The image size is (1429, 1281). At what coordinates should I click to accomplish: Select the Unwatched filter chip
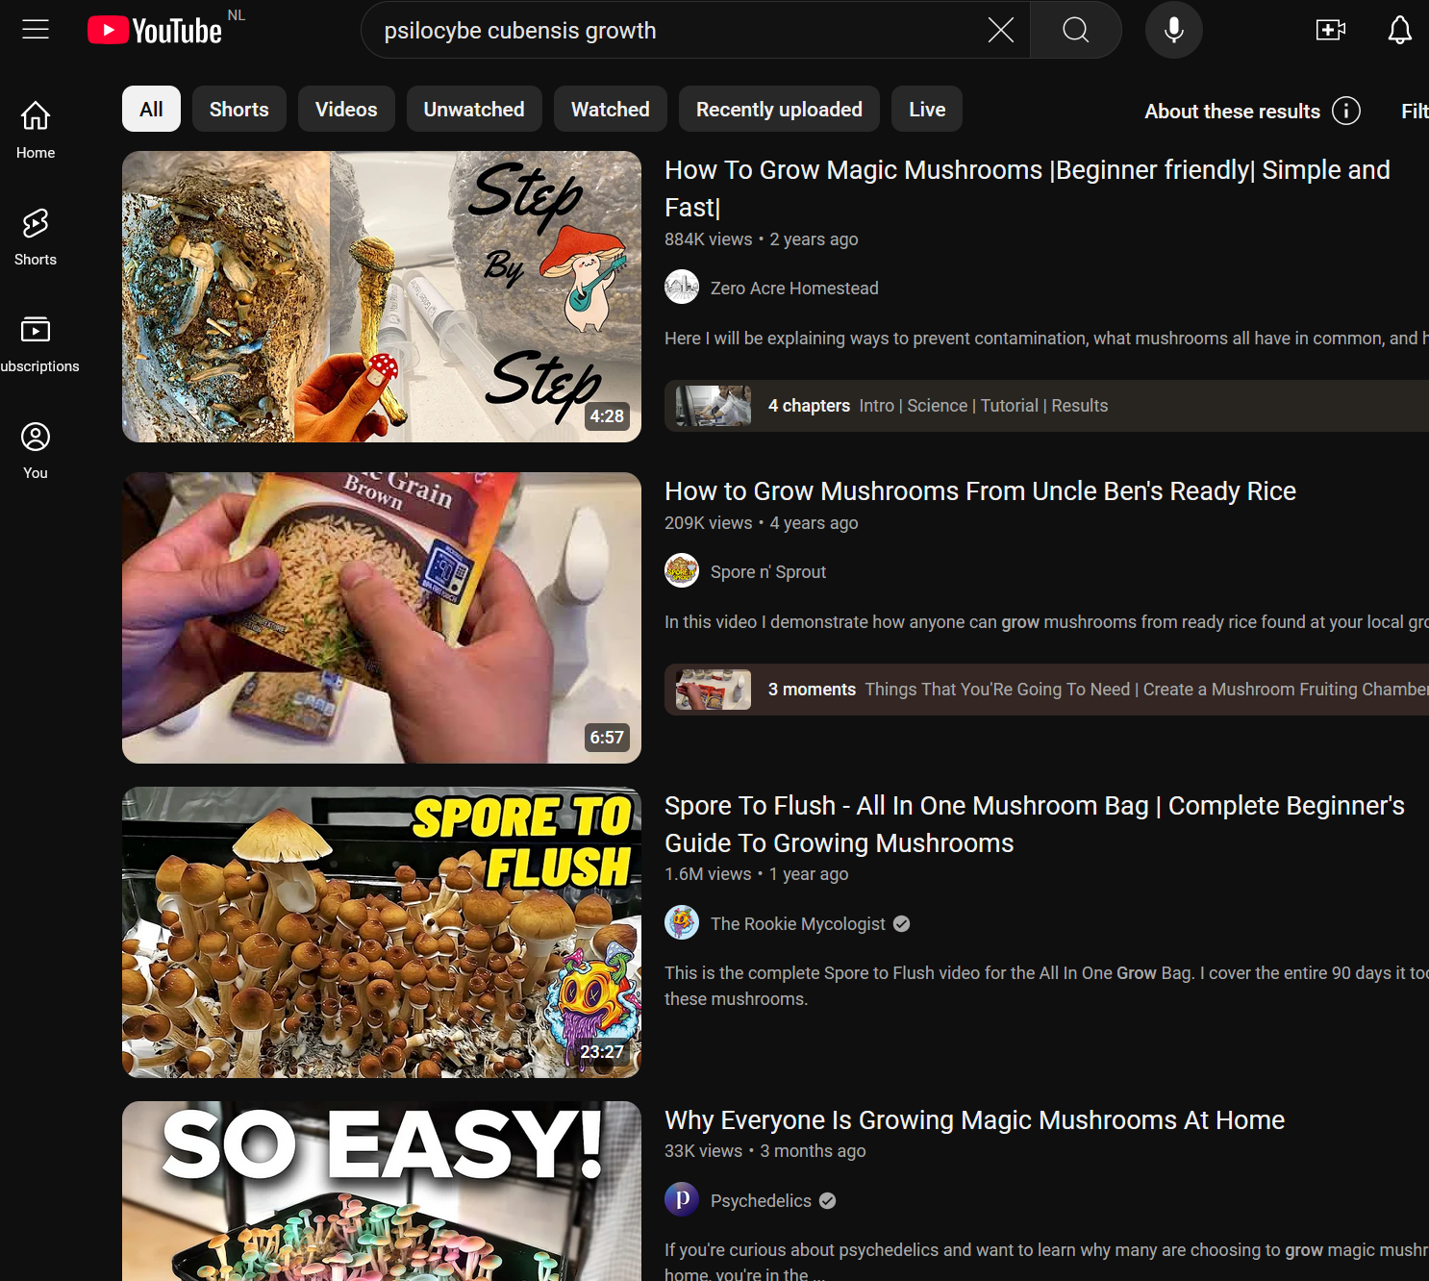tap(473, 110)
